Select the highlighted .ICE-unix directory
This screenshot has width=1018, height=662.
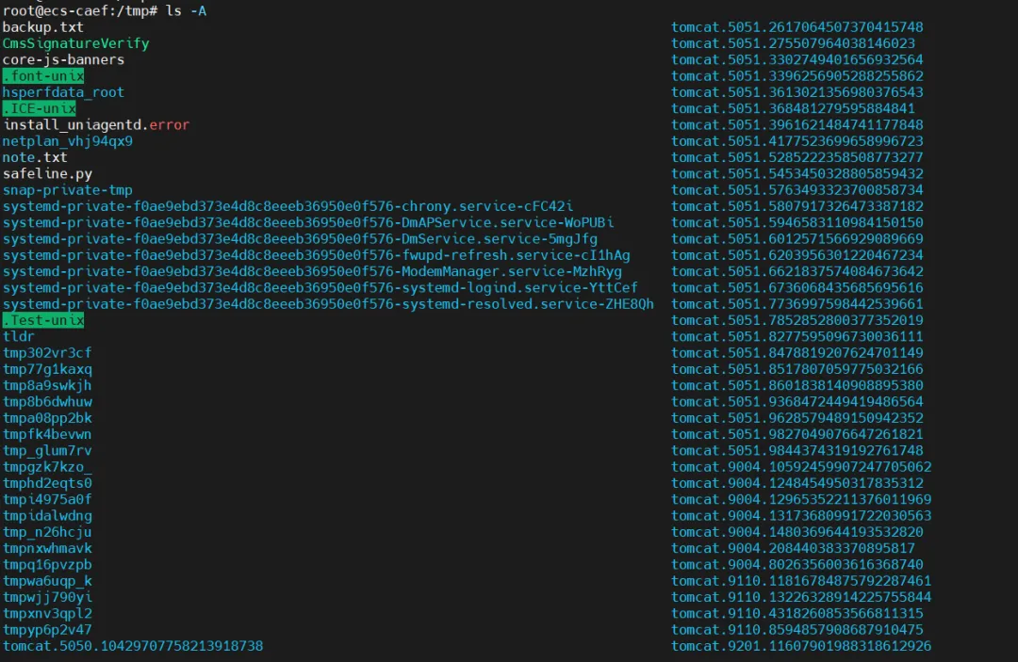(40, 108)
